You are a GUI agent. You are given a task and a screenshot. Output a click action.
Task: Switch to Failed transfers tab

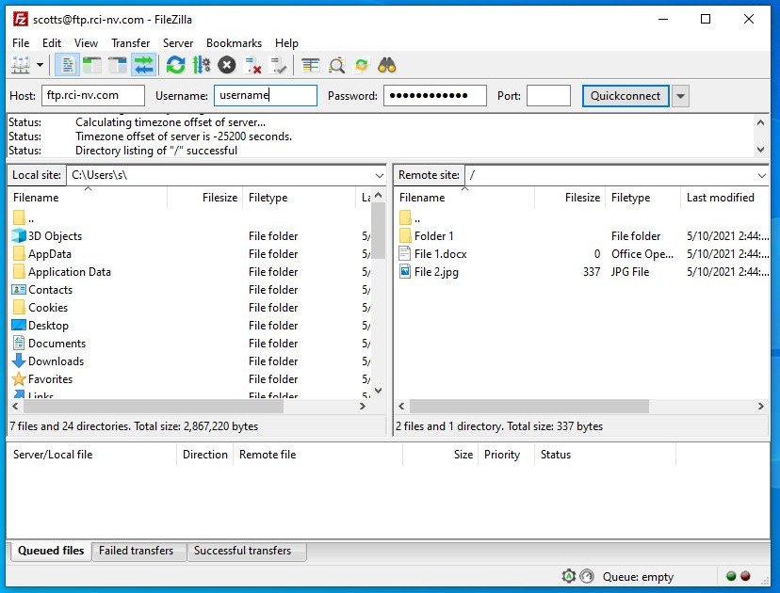[137, 551]
